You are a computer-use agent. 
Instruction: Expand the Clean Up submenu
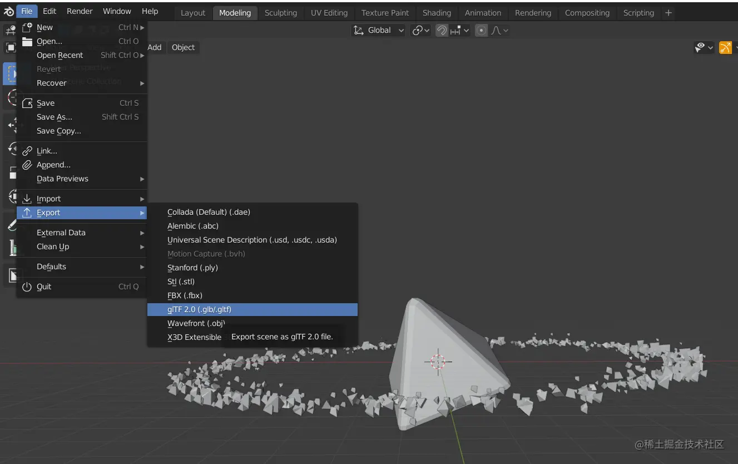[x=82, y=246]
